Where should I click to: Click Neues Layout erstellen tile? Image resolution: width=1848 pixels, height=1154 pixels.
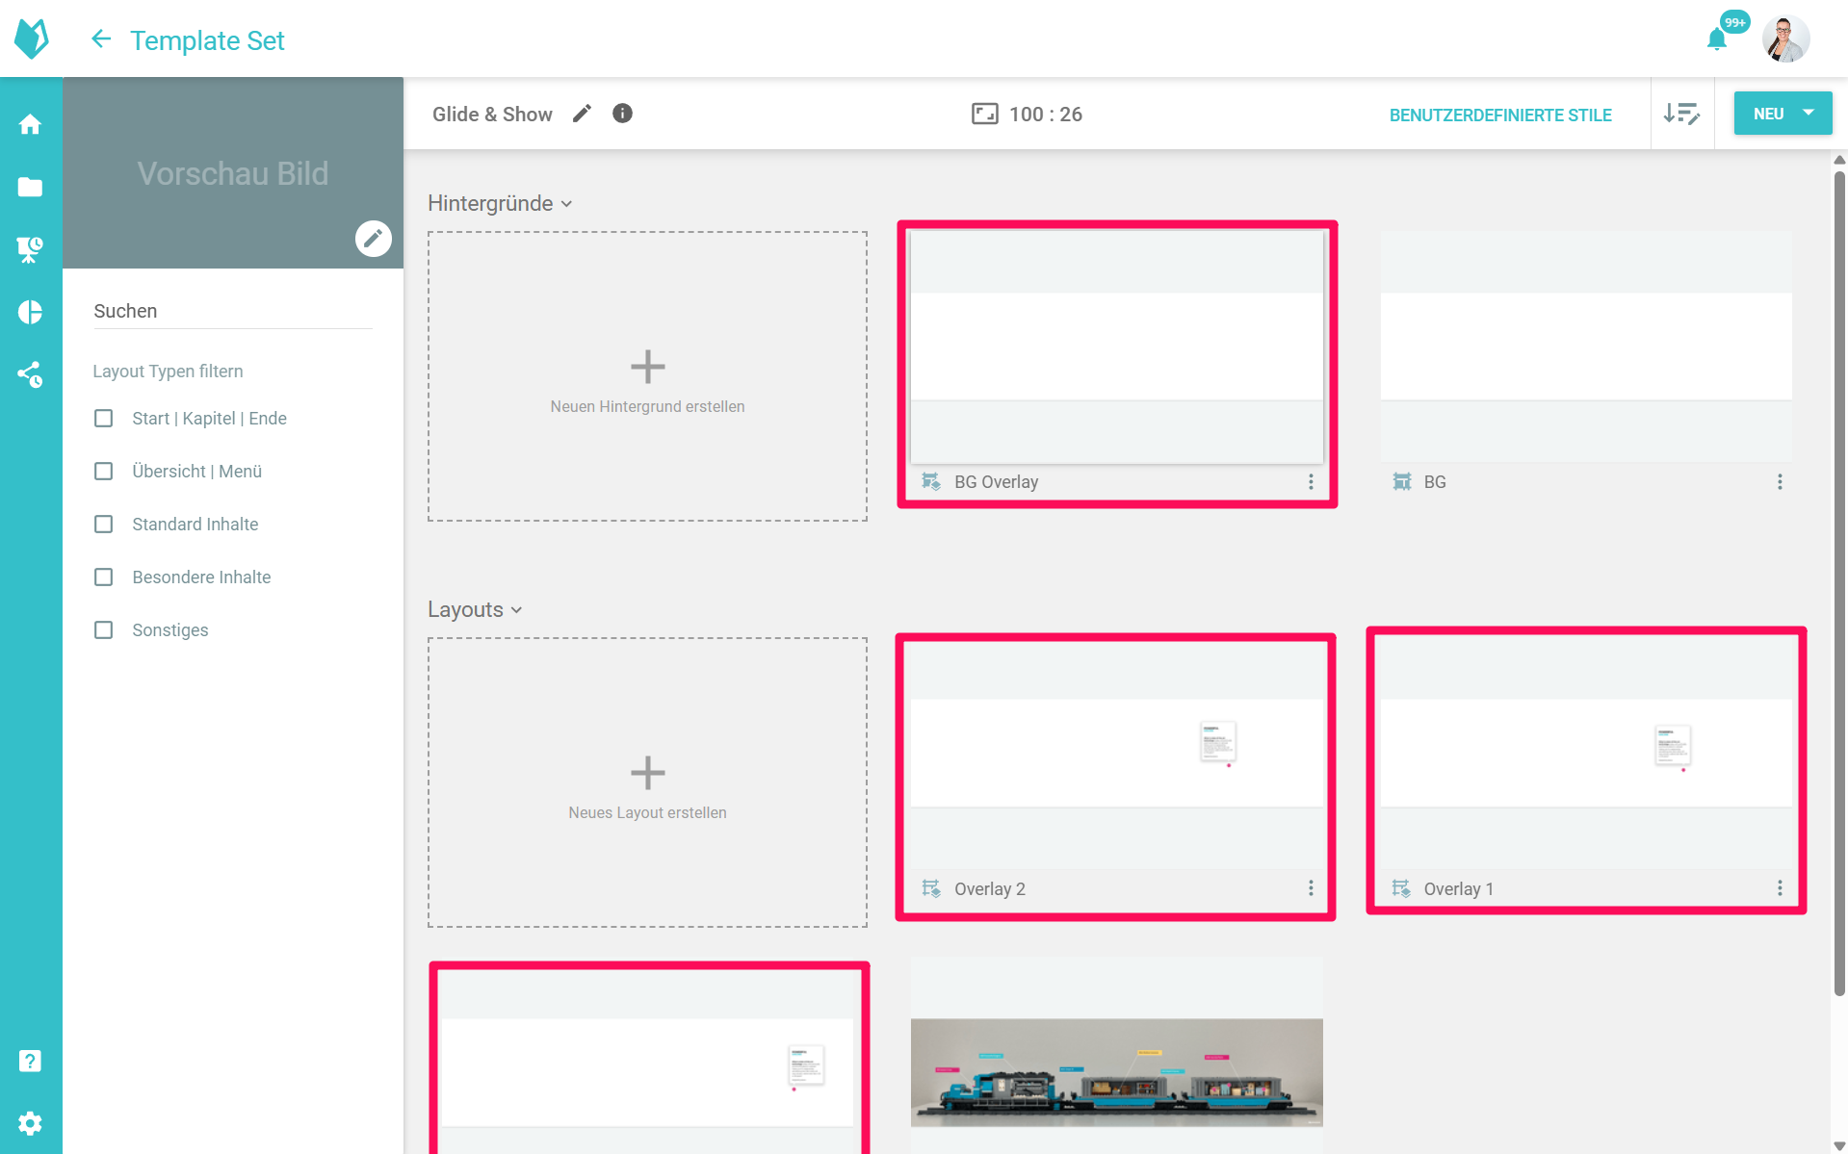[x=647, y=783]
